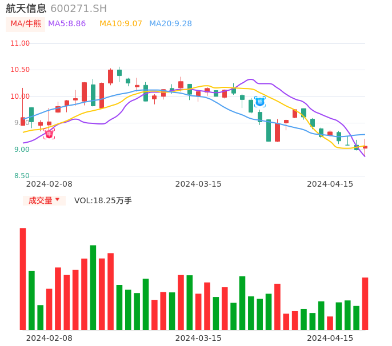Viewport: 392px width, 346px height.
Task: Click the tall red candlestick near 10.50
Action: [110, 77]
